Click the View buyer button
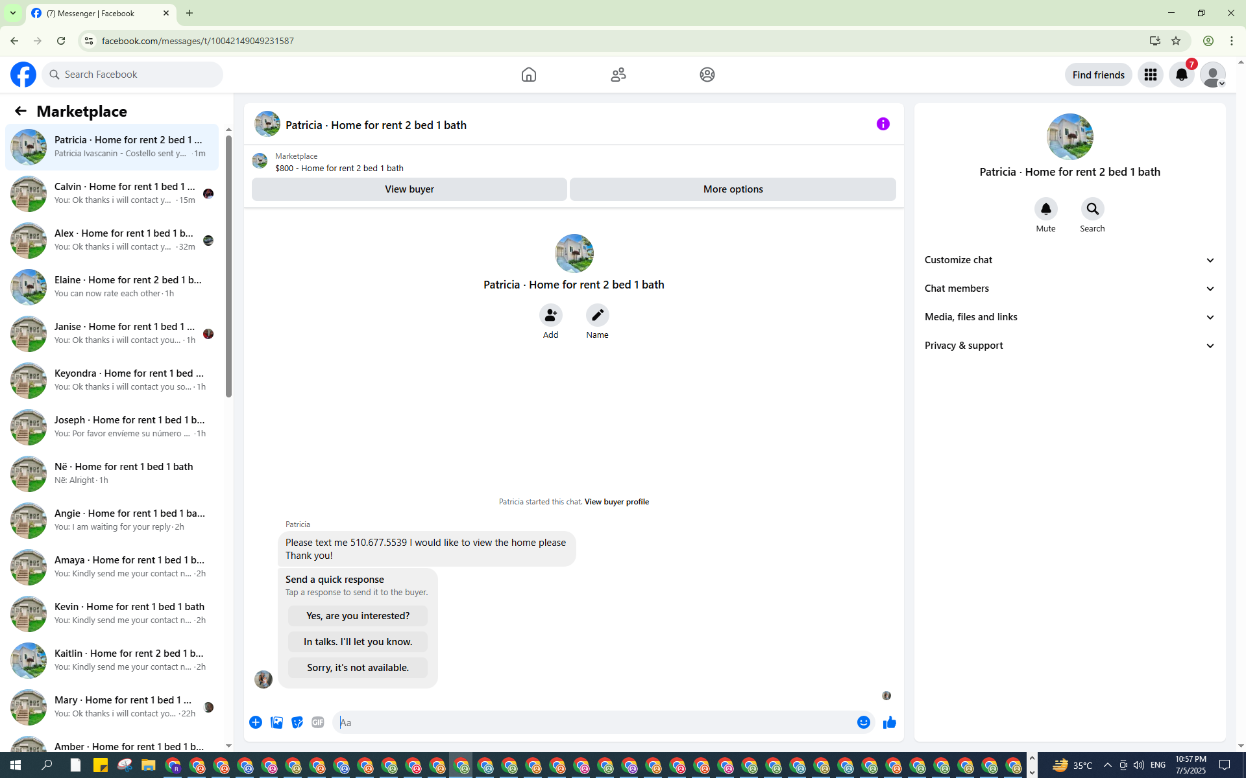The image size is (1246, 778). (409, 189)
